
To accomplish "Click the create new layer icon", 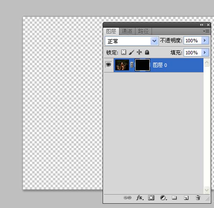I will [186, 198].
